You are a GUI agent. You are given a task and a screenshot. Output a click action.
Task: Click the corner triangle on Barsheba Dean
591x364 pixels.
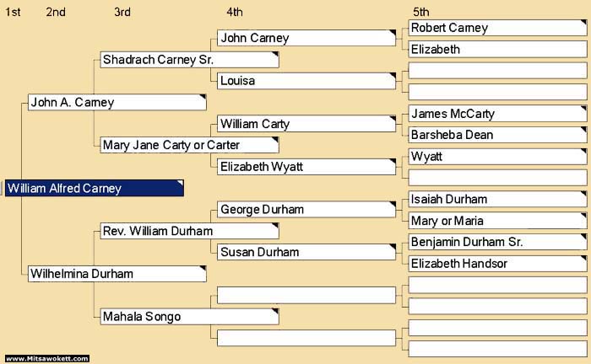[x=584, y=130]
